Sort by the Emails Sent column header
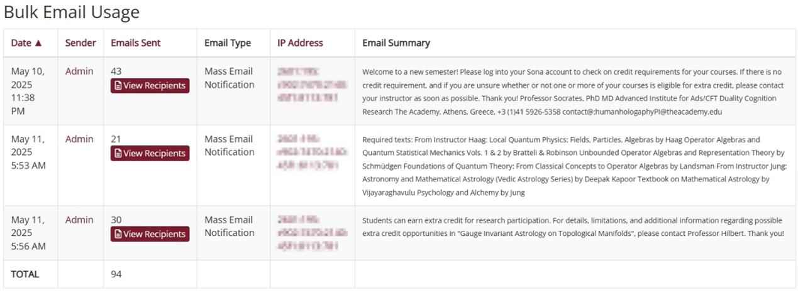Screen dimensions: 798x293 (135, 43)
